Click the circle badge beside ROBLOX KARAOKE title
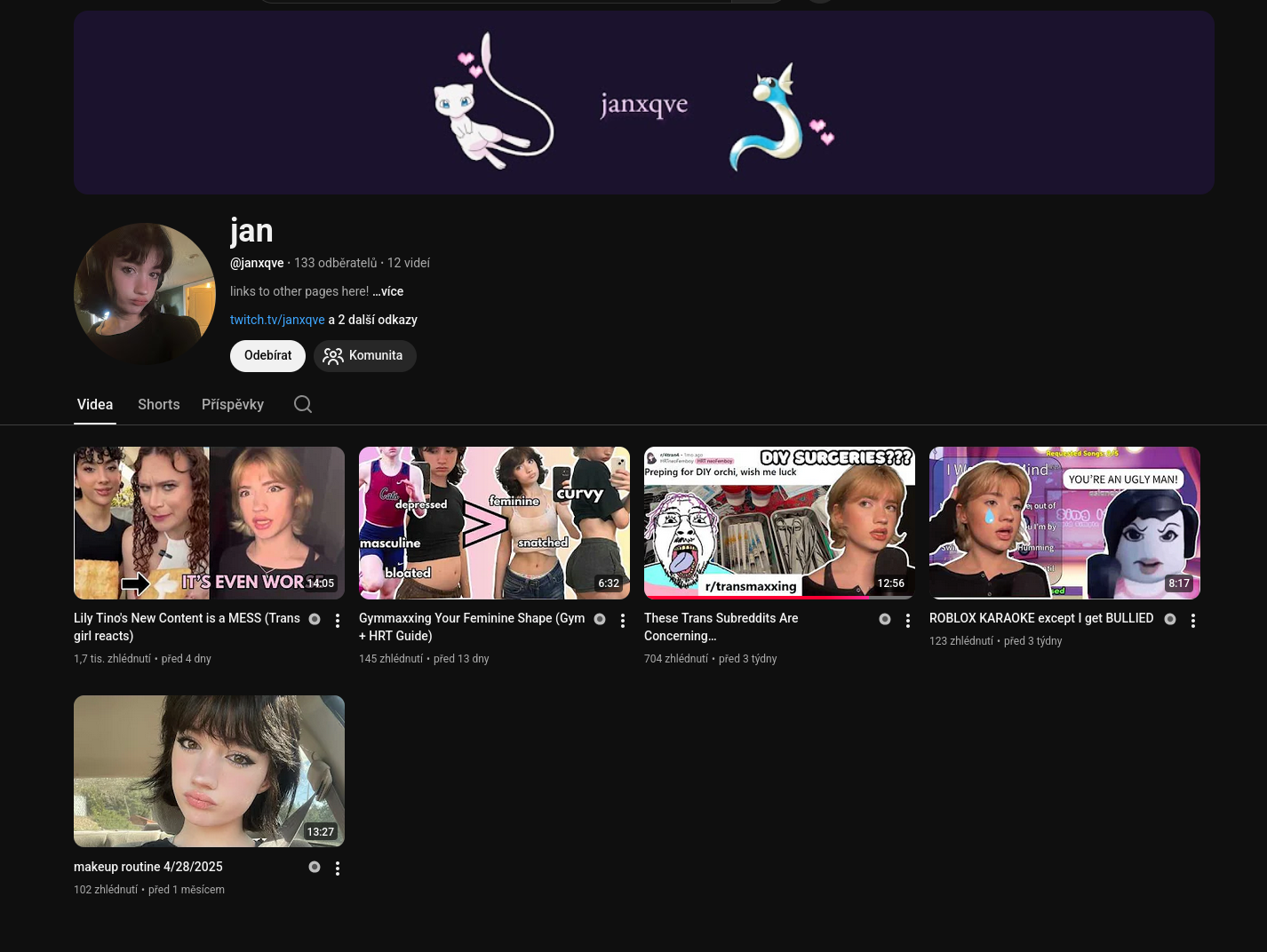Screen dimensions: 1267x952 tap(1170, 619)
